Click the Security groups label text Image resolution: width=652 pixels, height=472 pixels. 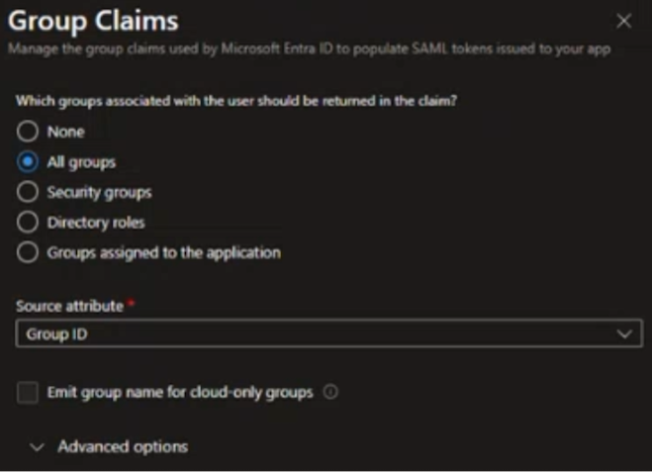[x=99, y=192]
